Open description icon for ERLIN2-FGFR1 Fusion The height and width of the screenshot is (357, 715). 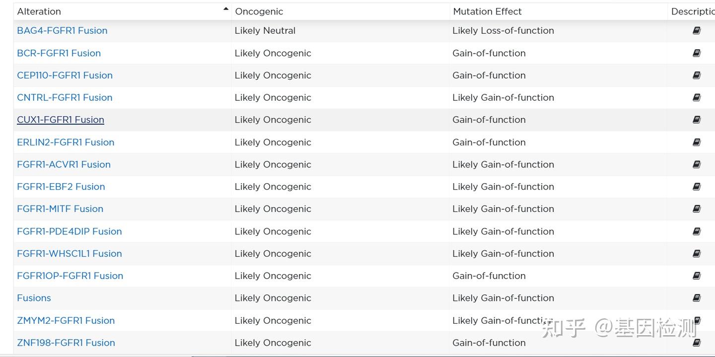(697, 143)
